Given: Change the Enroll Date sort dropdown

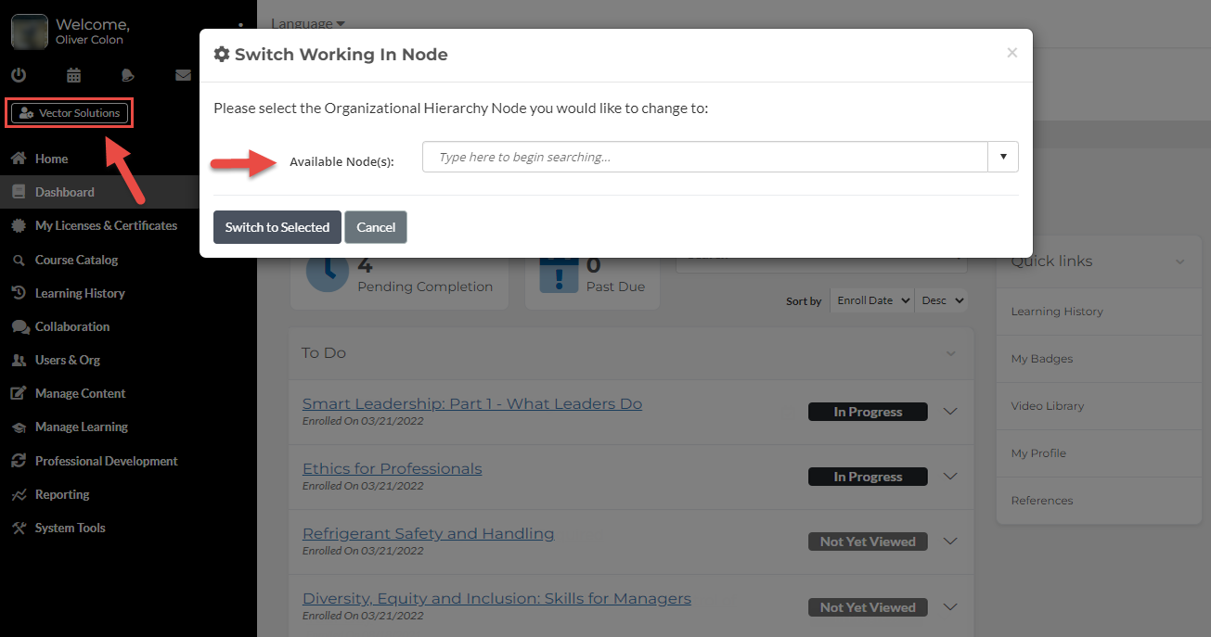Looking at the screenshot, I should pos(871,299).
